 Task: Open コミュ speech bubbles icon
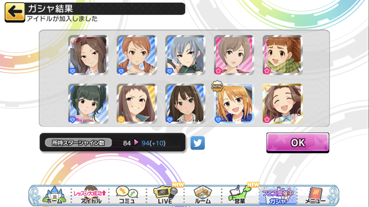(127, 196)
